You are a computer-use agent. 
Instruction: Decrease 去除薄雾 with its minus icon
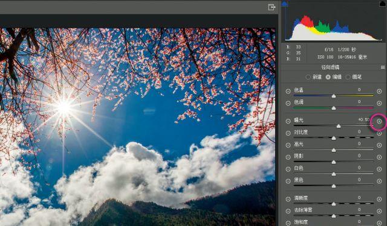click(288, 212)
